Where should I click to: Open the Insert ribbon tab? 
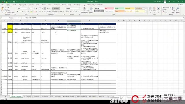tap(14, 5)
